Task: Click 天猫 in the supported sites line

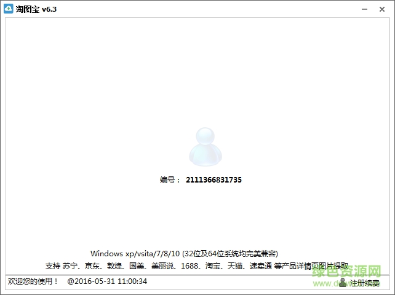Action: (235, 266)
